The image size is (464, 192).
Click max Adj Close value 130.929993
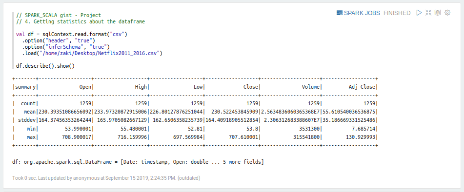pyautogui.click(x=361, y=137)
